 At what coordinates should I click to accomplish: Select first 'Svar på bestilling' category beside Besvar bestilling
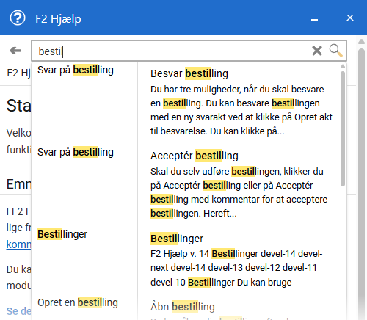click(76, 70)
